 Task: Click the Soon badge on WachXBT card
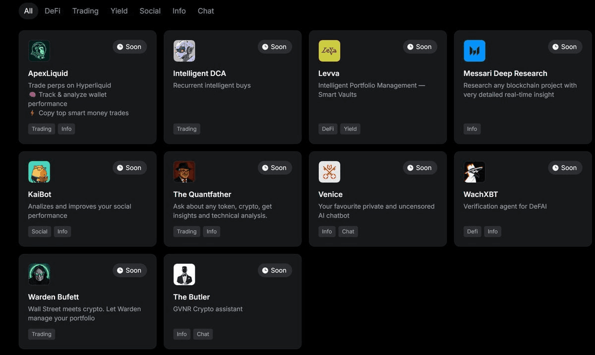[x=565, y=168]
